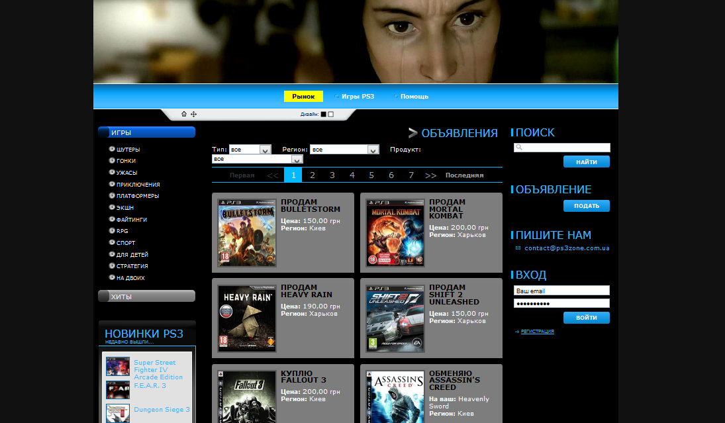Open the Bulletstorm cover thumbnail
Screen dimensions: 725x423
point(247,232)
